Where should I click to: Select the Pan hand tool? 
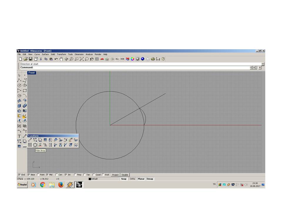tap(61, 59)
